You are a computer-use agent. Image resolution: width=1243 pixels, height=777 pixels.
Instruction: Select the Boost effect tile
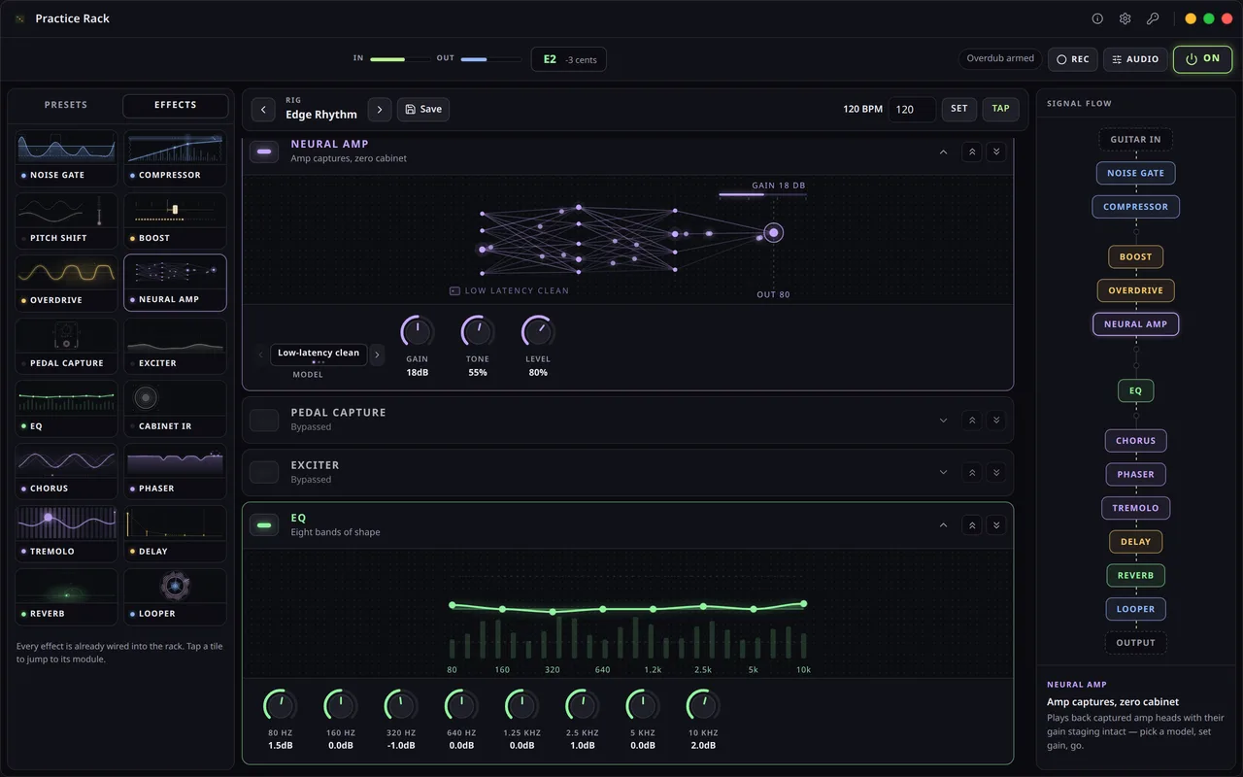[x=175, y=220]
